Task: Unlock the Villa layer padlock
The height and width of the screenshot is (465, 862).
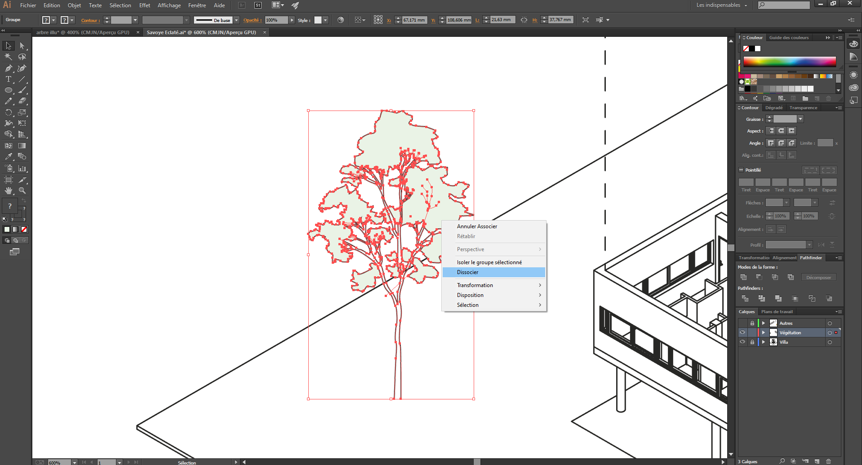Action: click(x=752, y=342)
